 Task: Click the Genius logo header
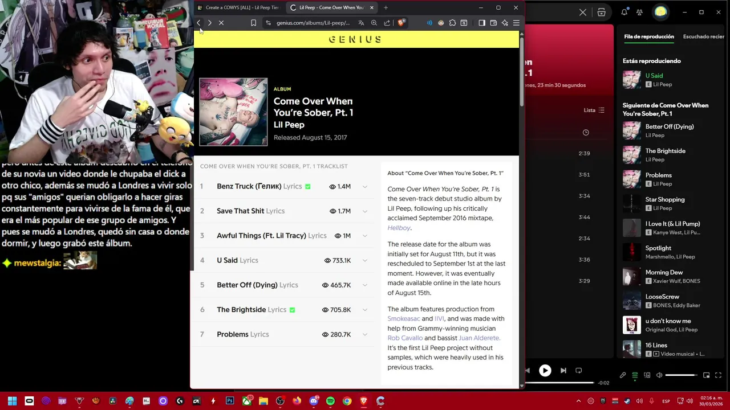pyautogui.click(x=355, y=39)
